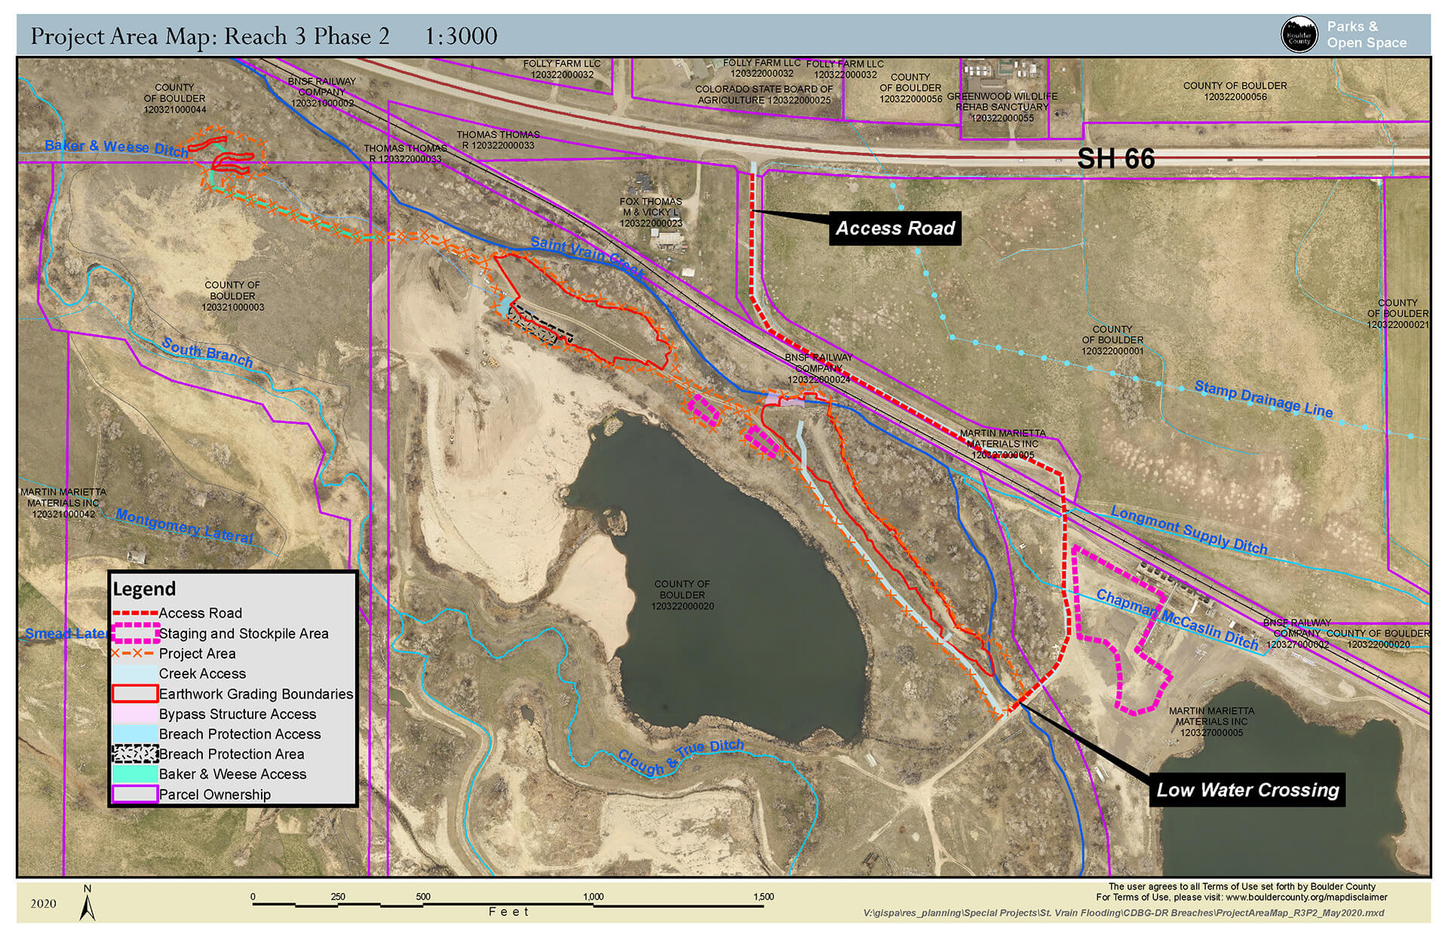The image size is (1448, 937).
Task: Click the 'BNSF RAILWAY COMPANY 120322000024' label
Action: pyautogui.click(x=818, y=369)
